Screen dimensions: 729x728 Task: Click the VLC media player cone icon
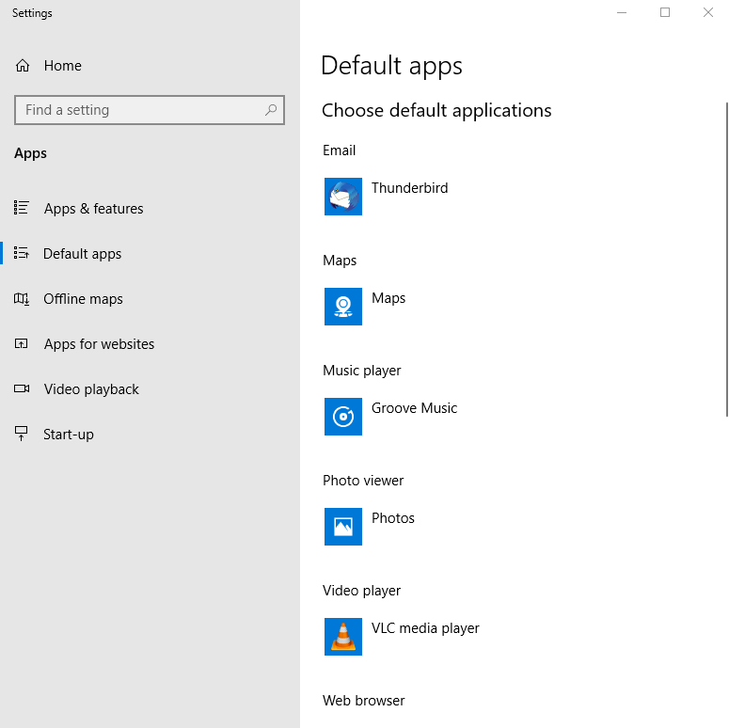(x=343, y=637)
